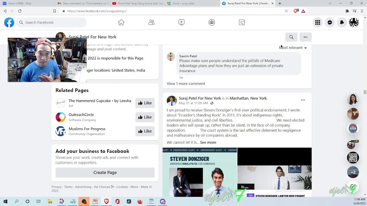Close the Suraj Patel Facebook tab
367x206 pixels.
click(x=272, y=3)
